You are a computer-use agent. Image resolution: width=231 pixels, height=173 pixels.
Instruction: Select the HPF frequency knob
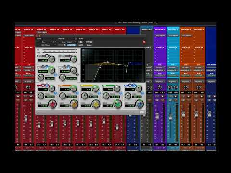tap(41, 77)
